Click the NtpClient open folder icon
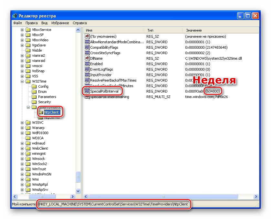Screen dimensions: 271x219 (x=41, y=112)
